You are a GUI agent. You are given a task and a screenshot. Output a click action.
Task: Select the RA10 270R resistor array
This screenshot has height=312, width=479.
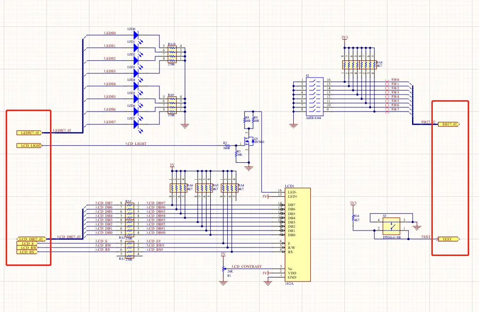(172, 54)
